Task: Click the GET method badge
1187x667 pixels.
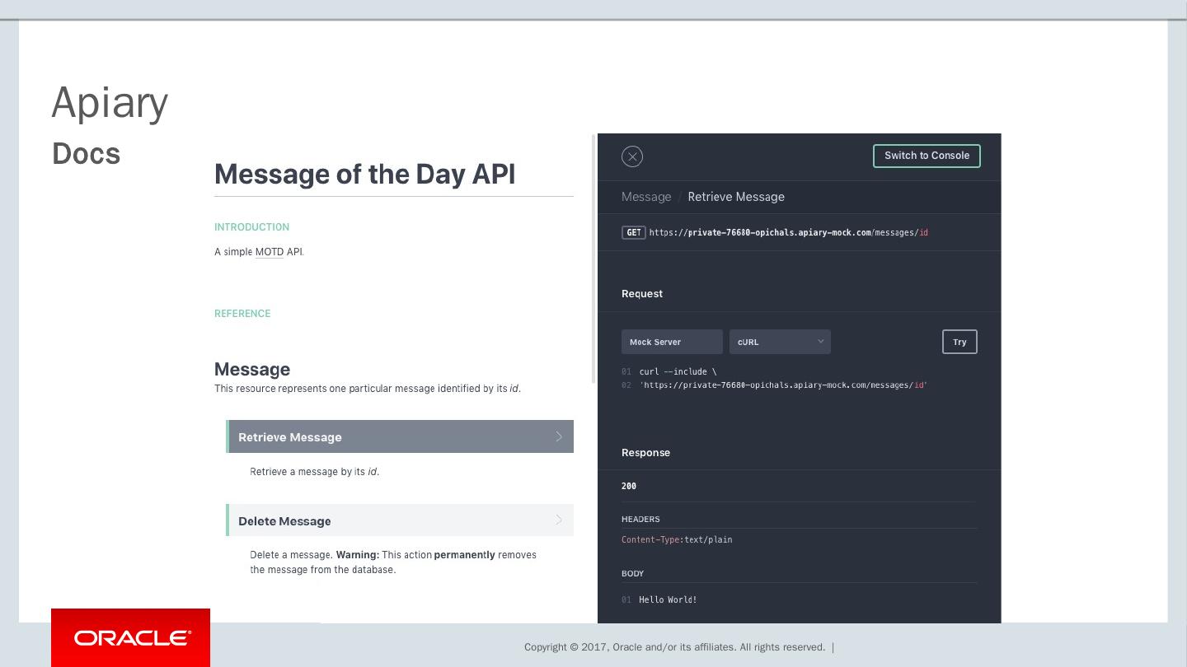Action: pos(633,232)
